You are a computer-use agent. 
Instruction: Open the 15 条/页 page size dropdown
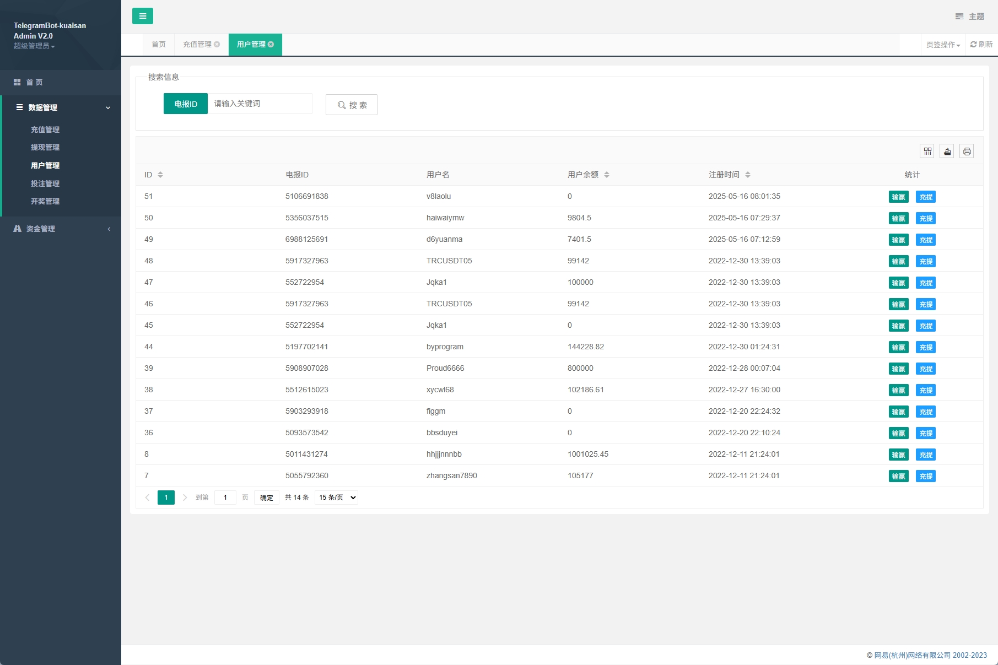336,498
